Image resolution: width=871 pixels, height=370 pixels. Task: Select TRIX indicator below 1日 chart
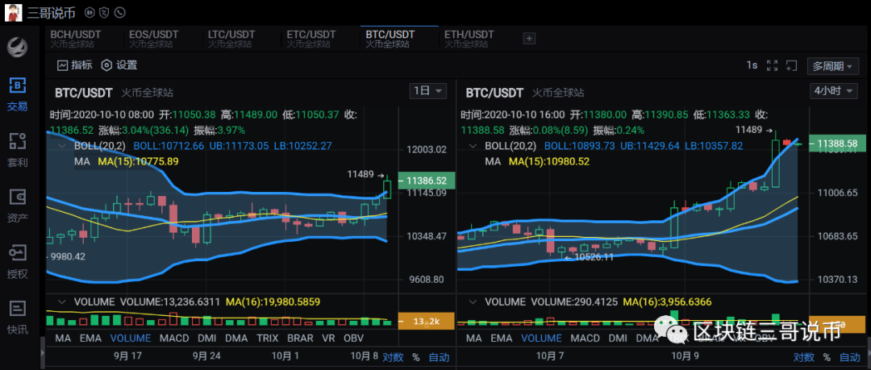268,338
